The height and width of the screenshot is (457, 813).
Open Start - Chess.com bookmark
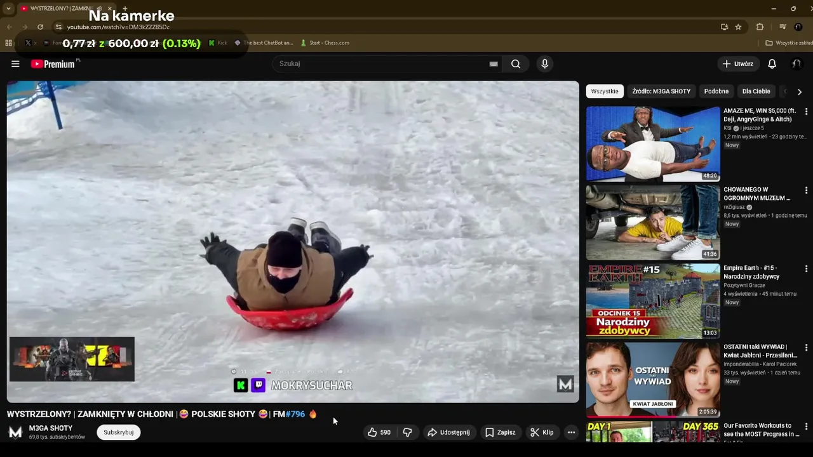(325, 43)
